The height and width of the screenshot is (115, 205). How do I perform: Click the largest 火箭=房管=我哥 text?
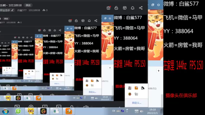click(183, 45)
